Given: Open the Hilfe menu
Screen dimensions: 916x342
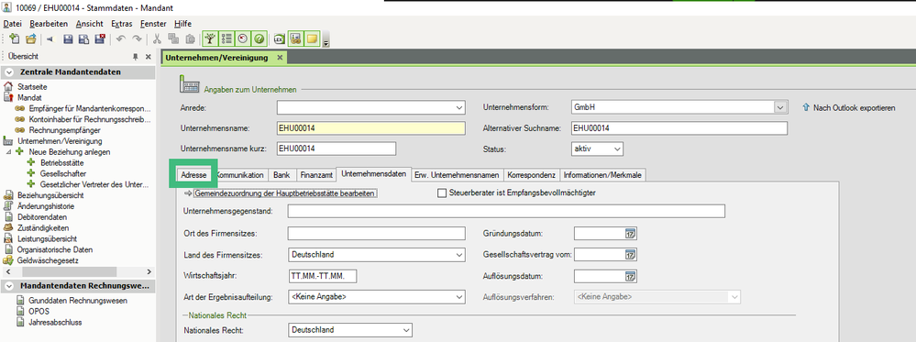Looking at the screenshot, I should (182, 24).
